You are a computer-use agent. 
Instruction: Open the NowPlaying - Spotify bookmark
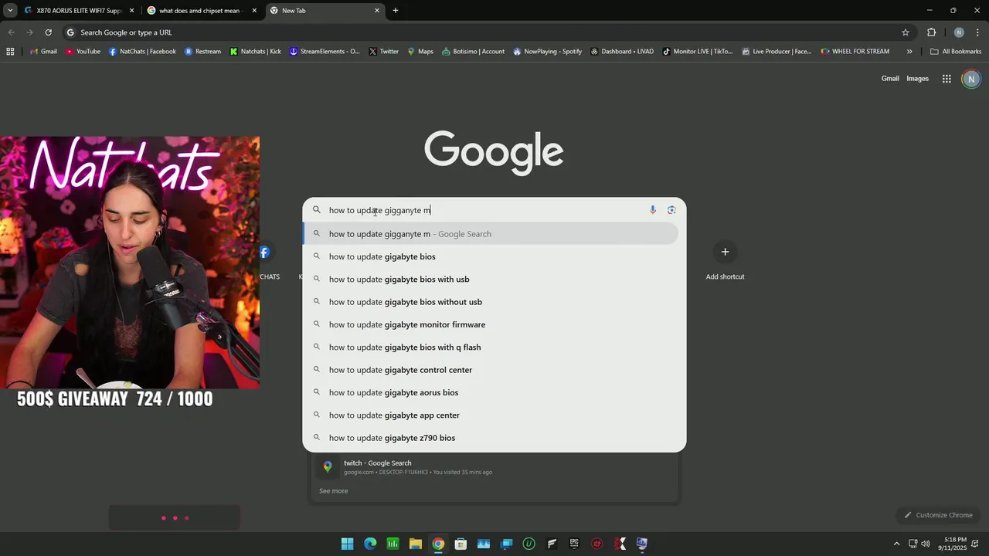[x=548, y=52]
